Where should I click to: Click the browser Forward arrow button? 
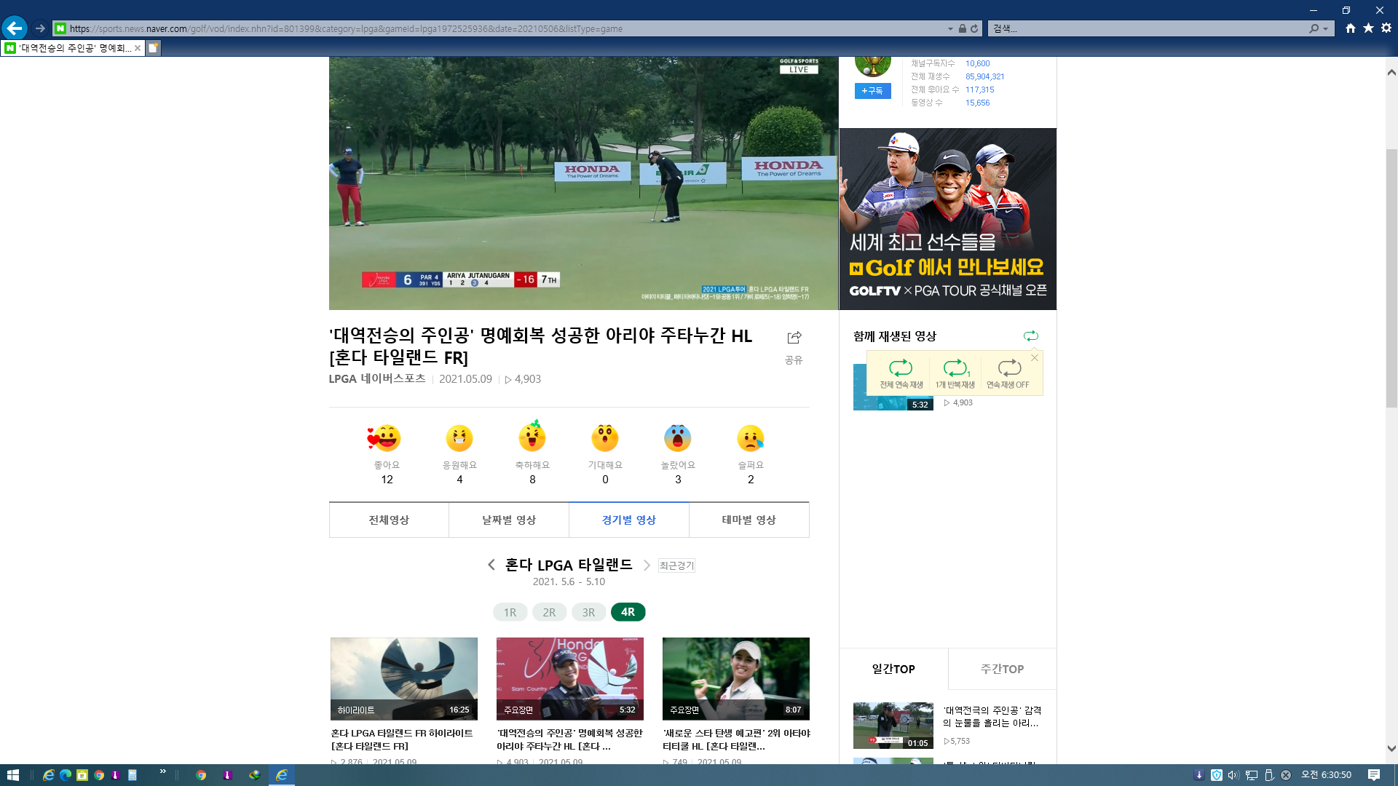(40, 28)
